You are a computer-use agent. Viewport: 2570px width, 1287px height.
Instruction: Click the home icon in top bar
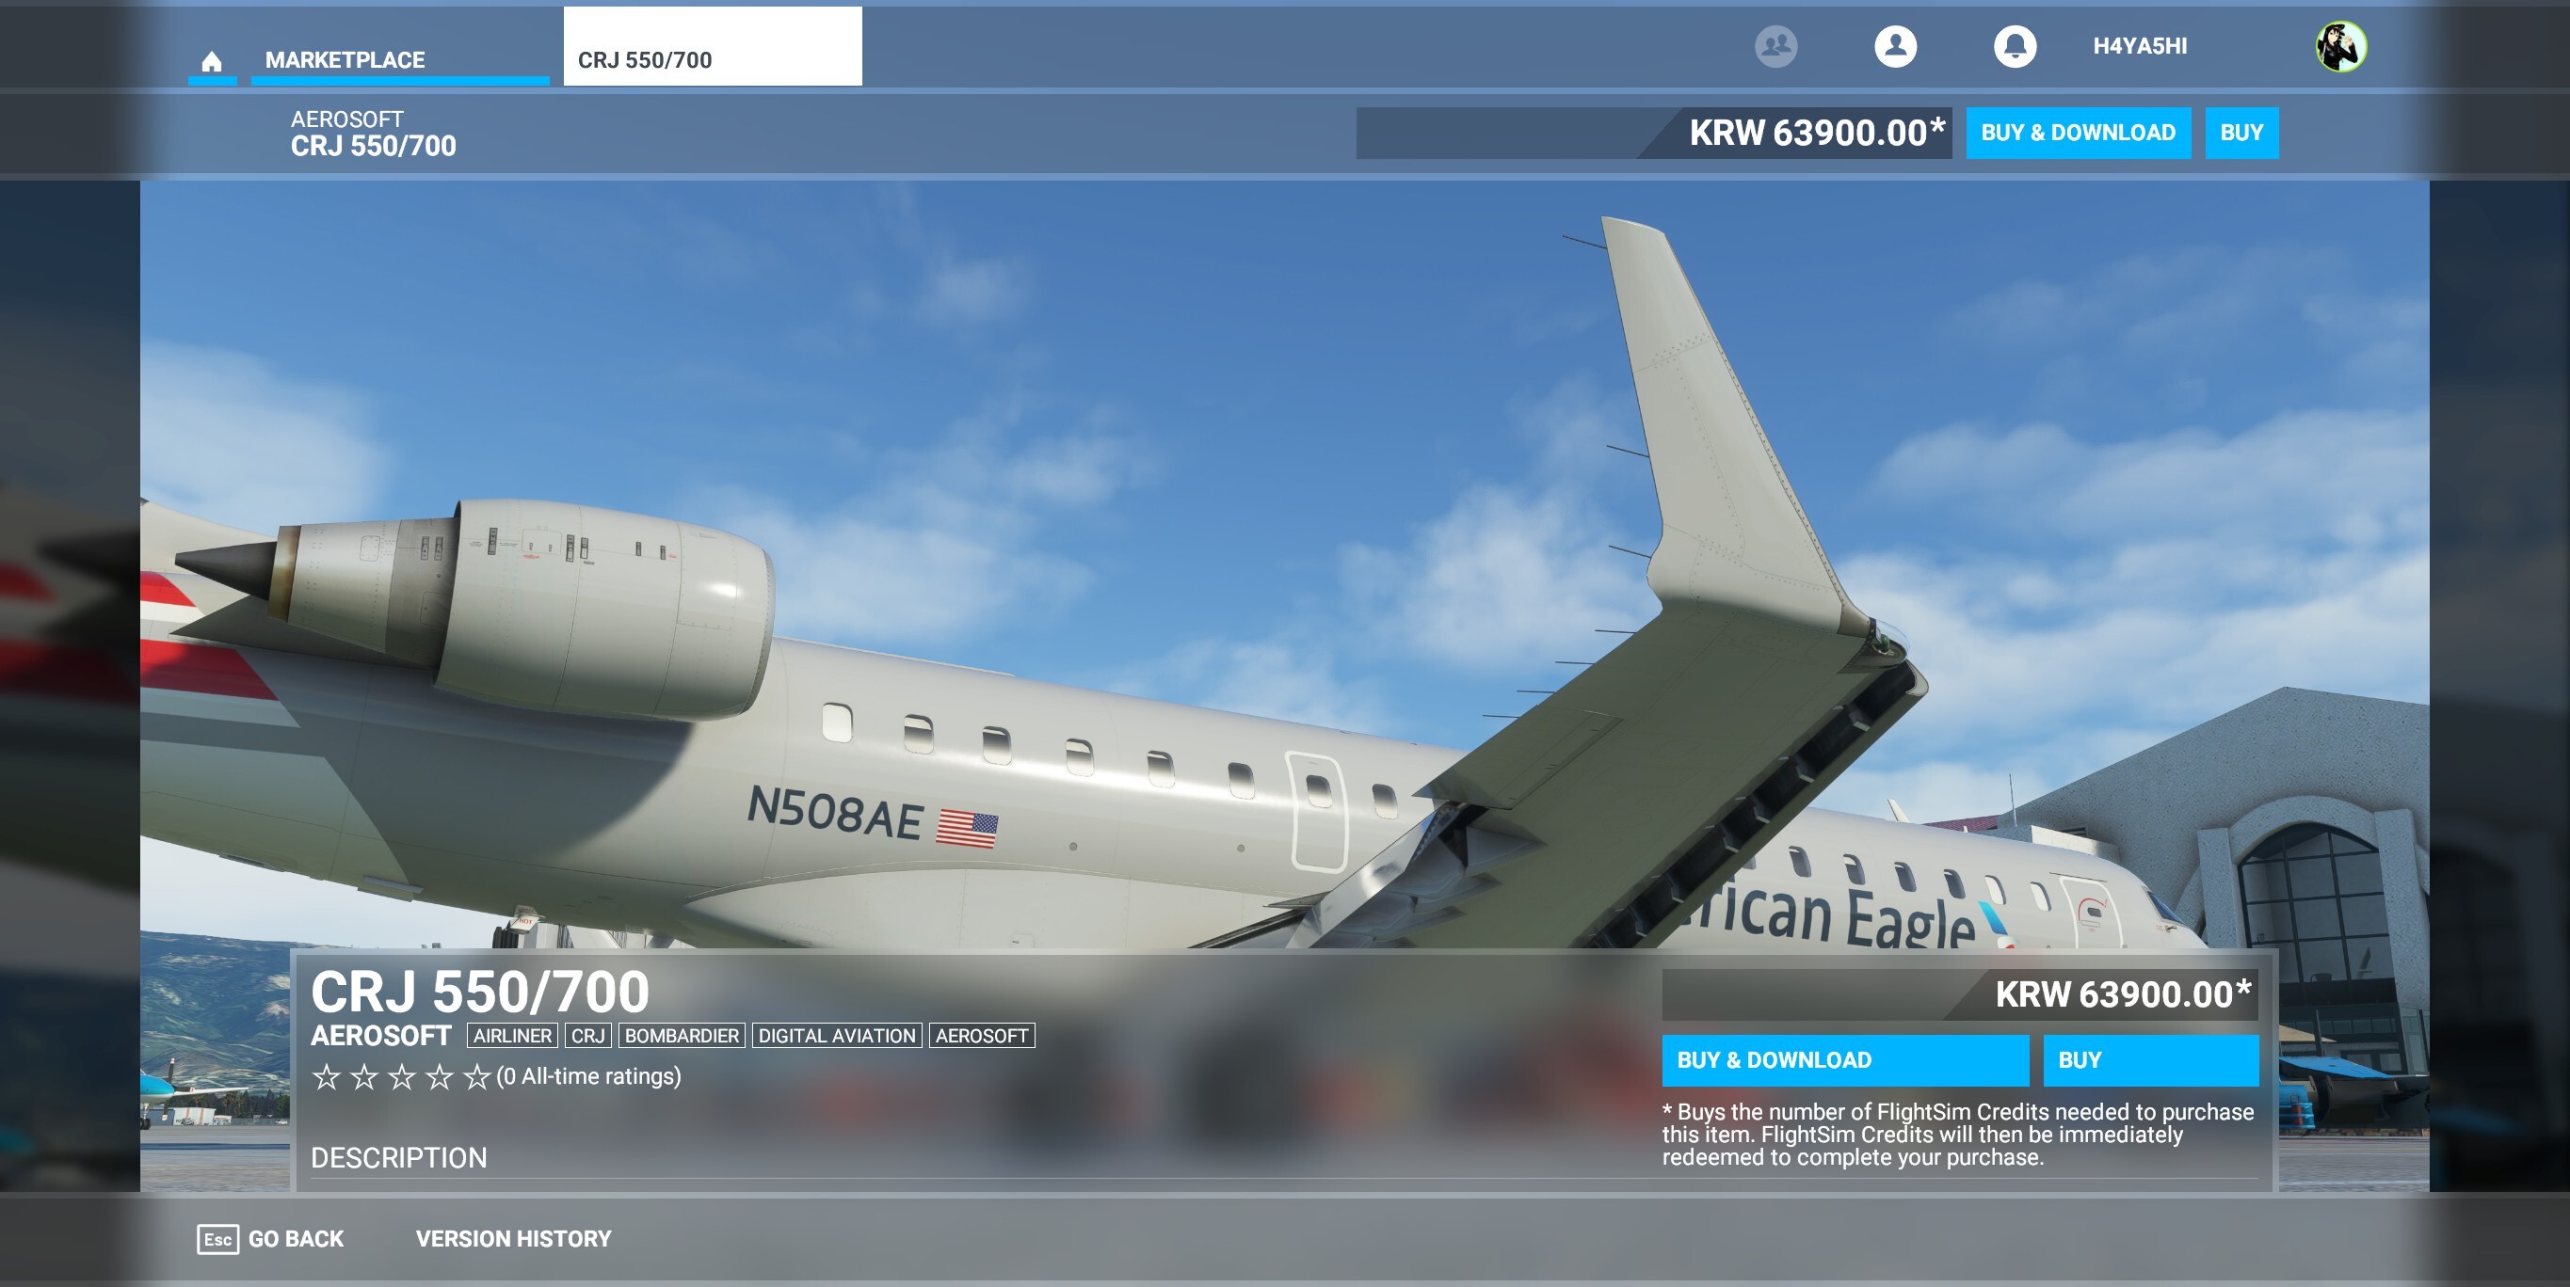coord(212,62)
